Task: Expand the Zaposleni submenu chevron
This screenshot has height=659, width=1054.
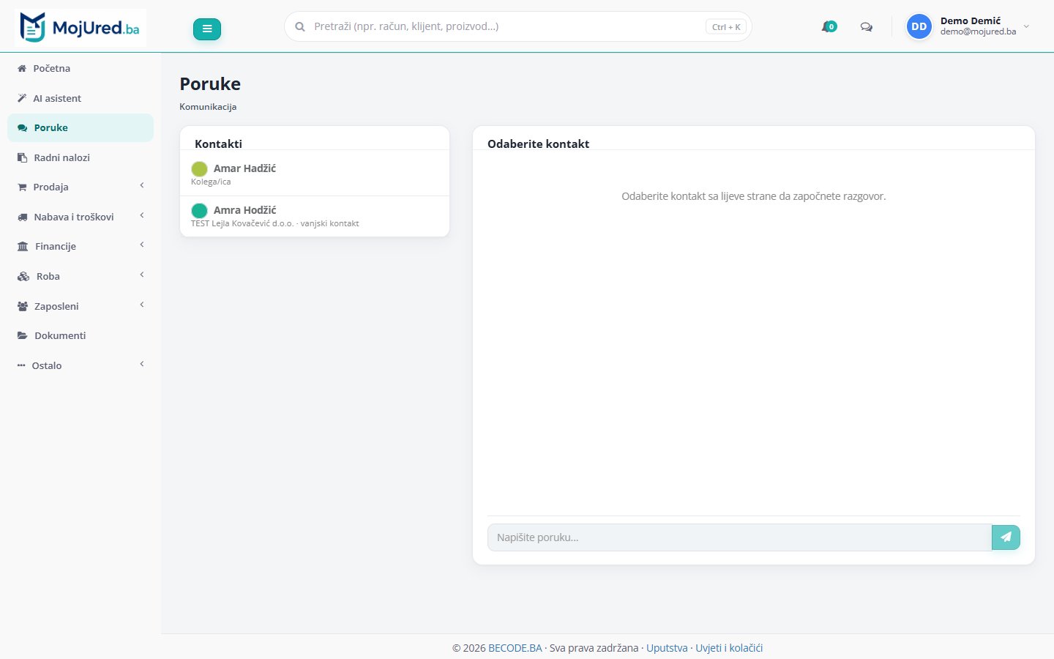Action: point(142,305)
